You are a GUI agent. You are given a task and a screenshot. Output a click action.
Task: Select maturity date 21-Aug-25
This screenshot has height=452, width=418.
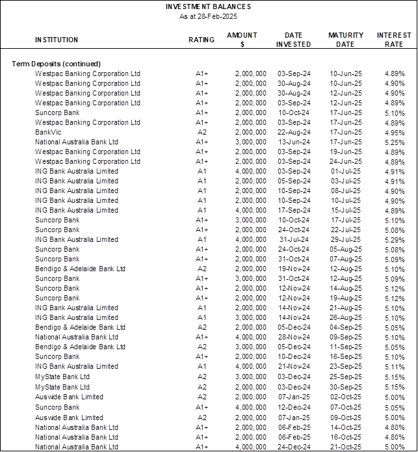point(346,308)
